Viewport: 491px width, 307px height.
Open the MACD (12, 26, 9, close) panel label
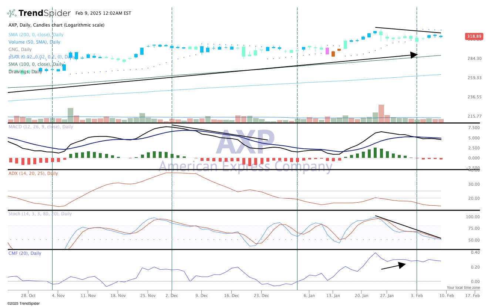pyautogui.click(x=41, y=127)
